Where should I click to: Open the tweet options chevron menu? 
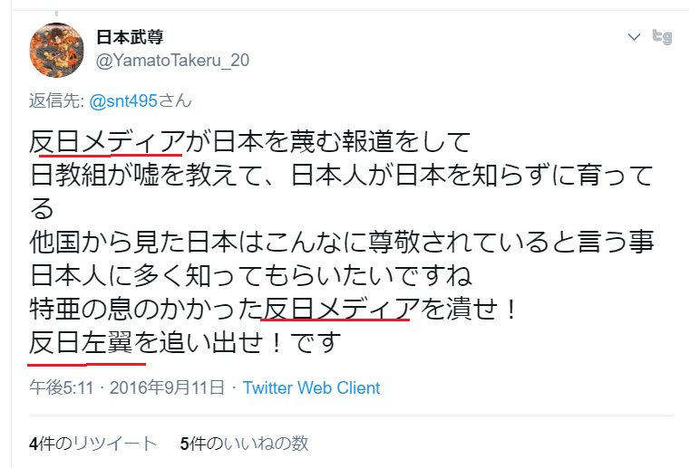coord(634,37)
